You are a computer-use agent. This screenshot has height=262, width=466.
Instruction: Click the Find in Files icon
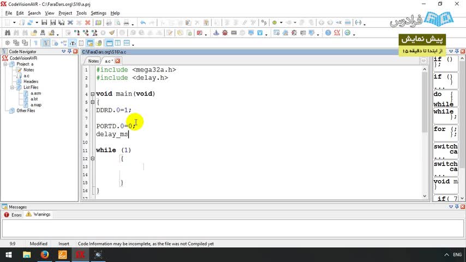click(34, 33)
